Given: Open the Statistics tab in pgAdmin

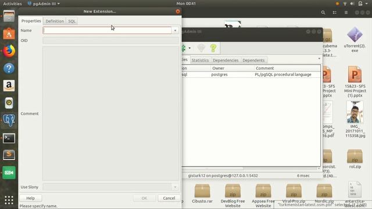Looking at the screenshot, I should point(200,60).
